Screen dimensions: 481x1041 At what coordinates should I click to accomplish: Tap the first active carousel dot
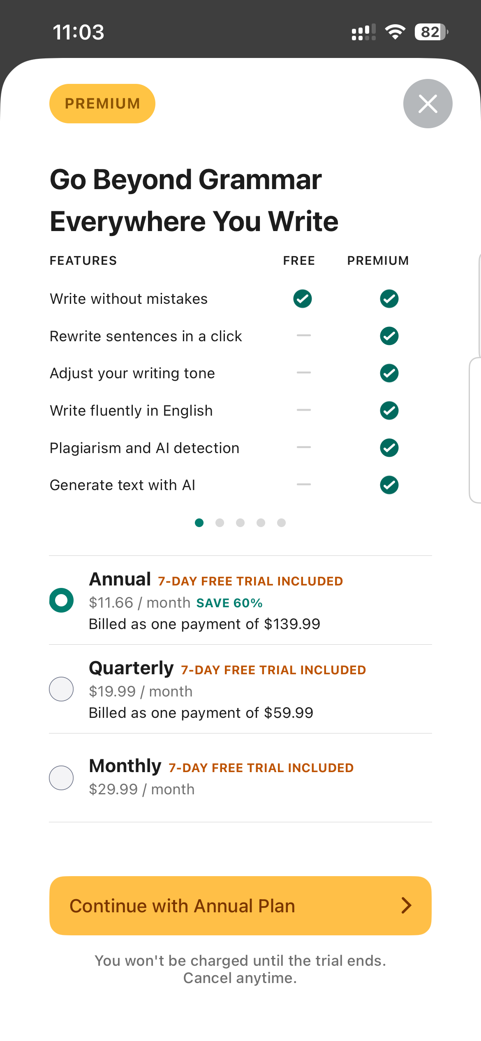point(199,523)
